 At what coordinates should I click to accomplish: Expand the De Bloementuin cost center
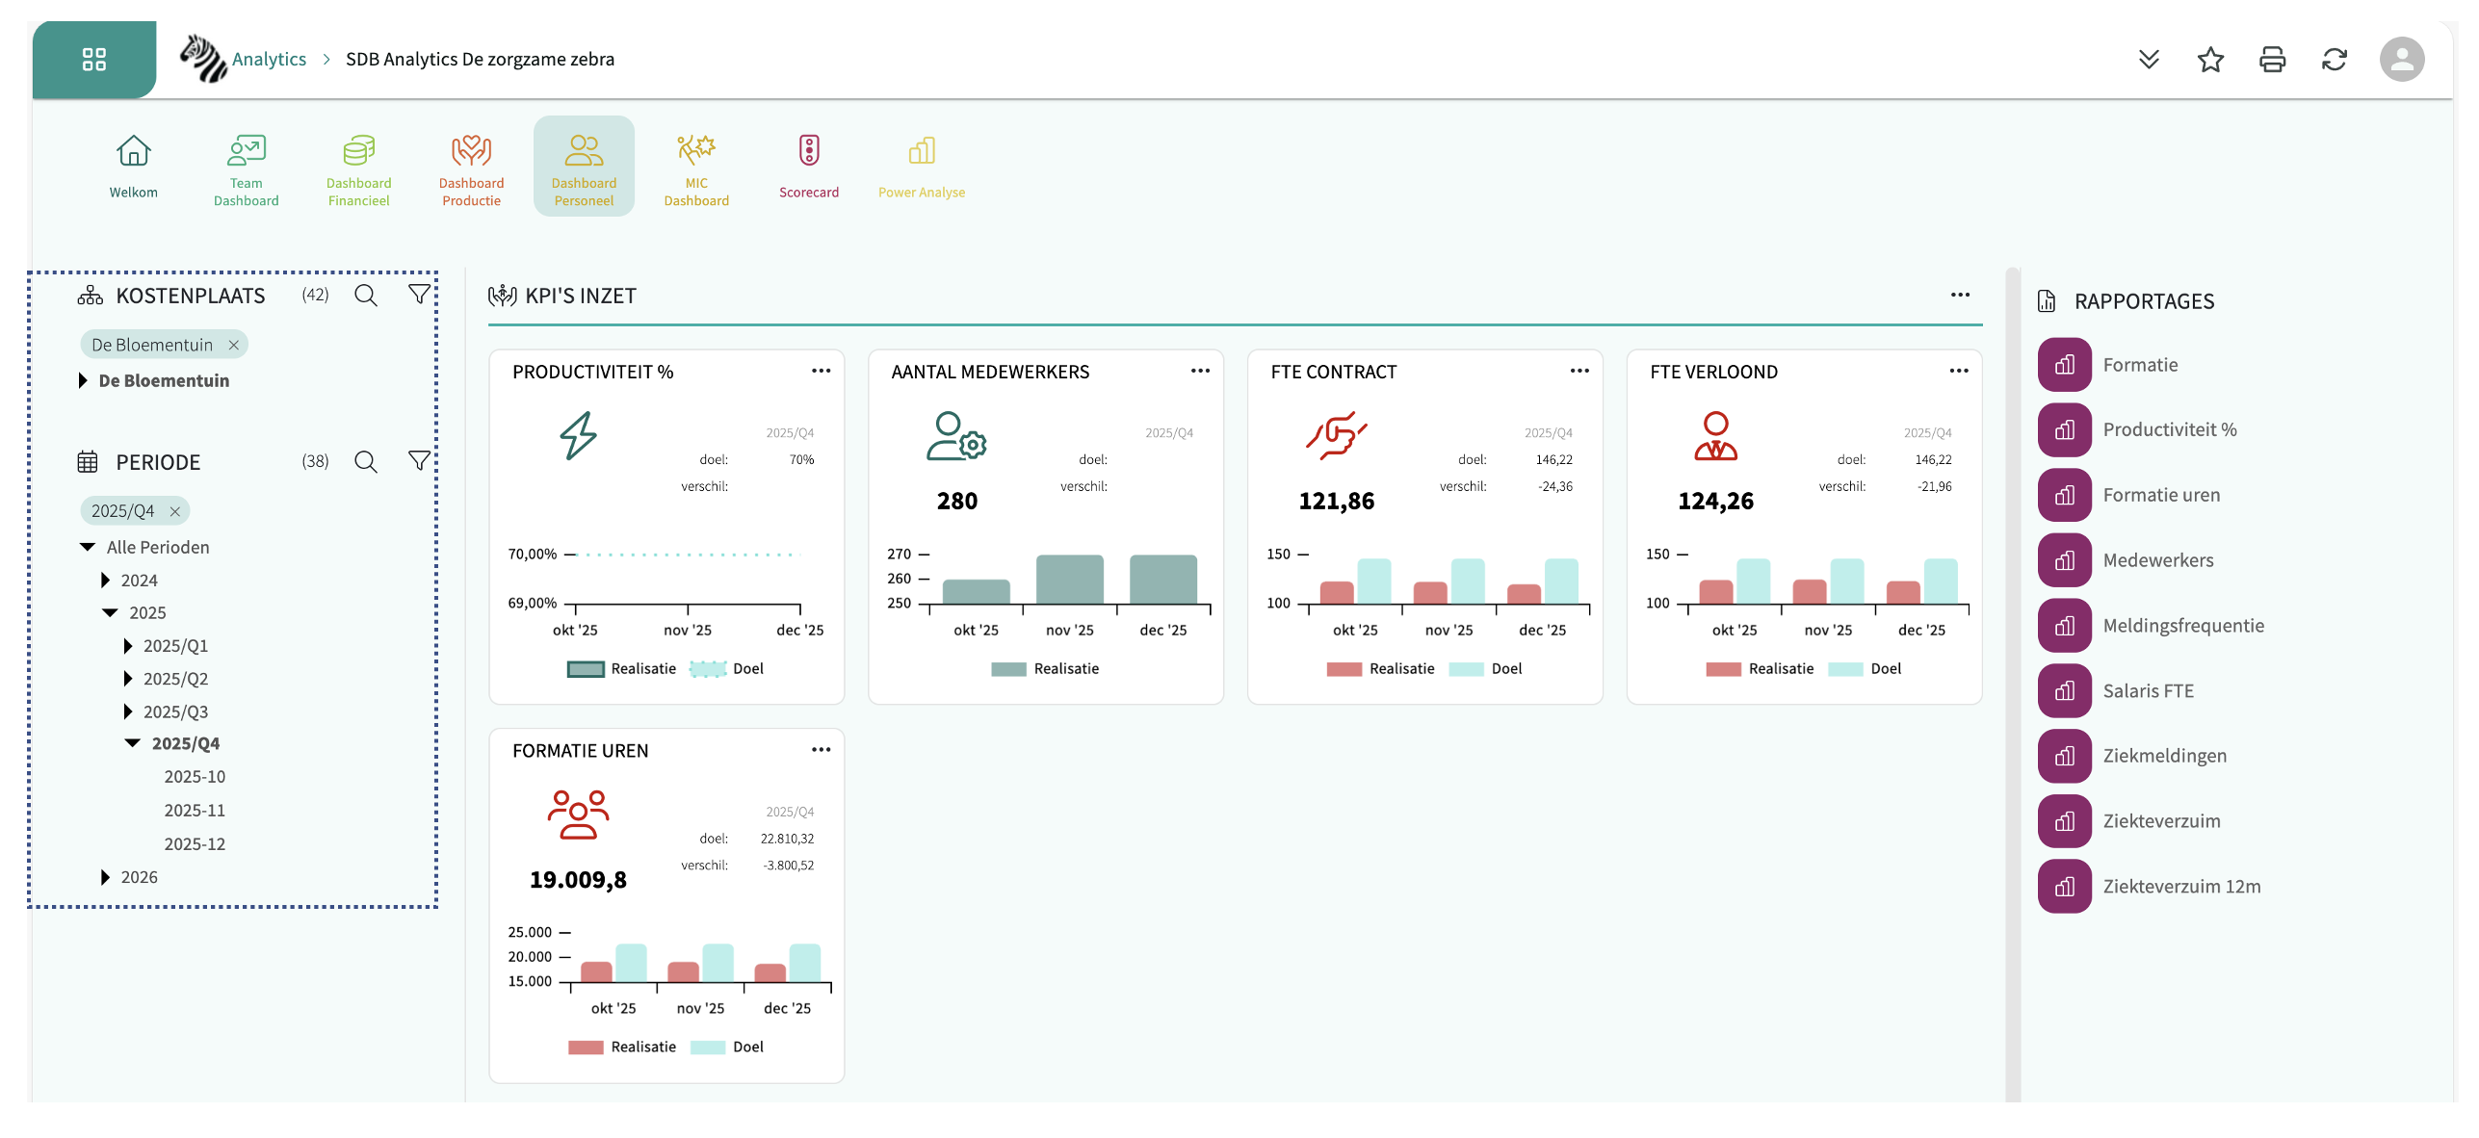pos(83,380)
